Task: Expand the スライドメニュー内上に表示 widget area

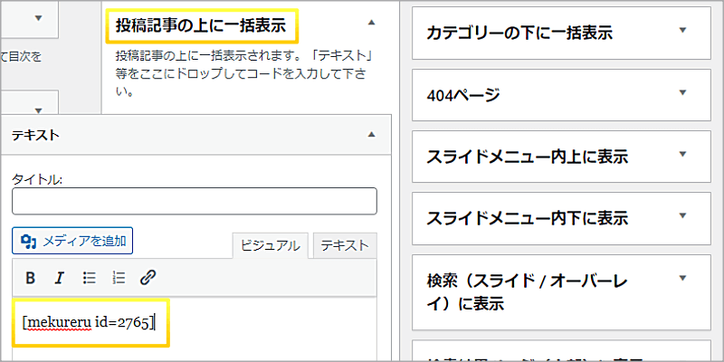Action: [x=683, y=154]
